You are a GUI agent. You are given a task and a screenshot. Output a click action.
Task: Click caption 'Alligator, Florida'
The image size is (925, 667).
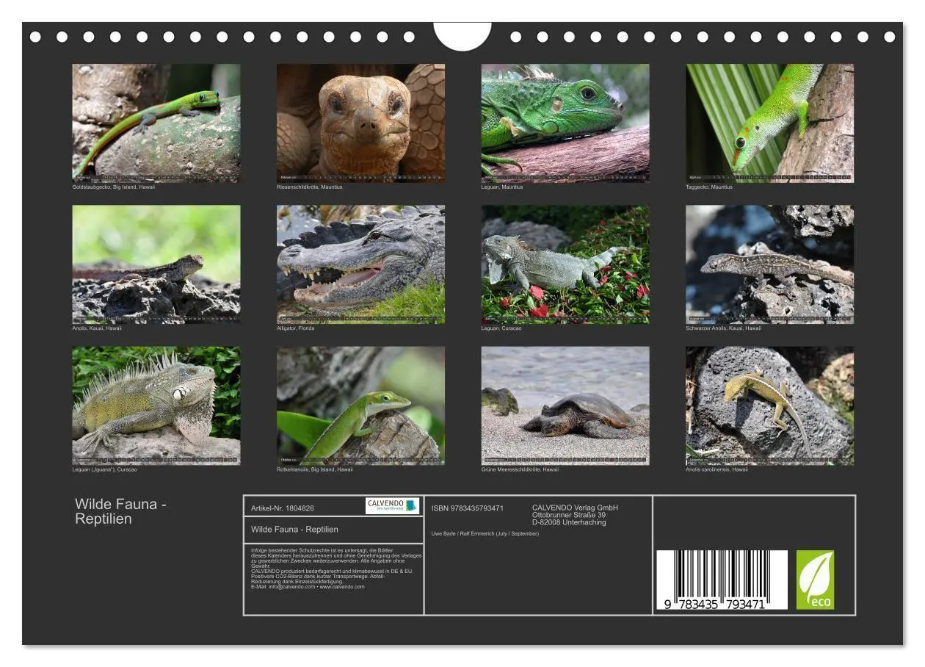pyautogui.click(x=297, y=328)
